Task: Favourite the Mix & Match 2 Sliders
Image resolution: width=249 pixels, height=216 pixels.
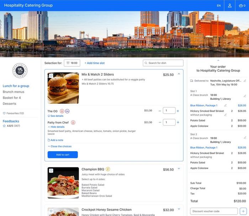Action: click(51, 76)
